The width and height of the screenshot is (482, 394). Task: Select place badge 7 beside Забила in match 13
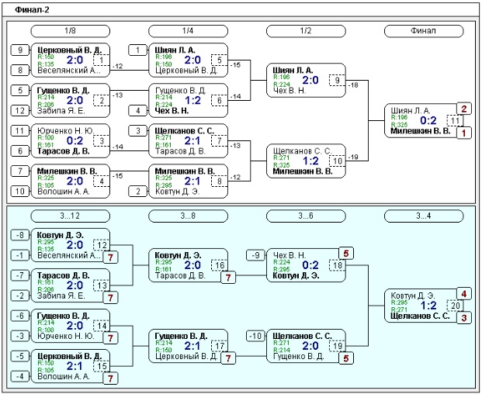coord(111,298)
